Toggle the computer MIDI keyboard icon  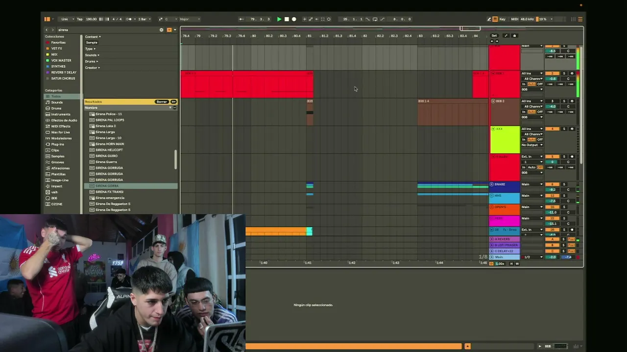click(495, 19)
